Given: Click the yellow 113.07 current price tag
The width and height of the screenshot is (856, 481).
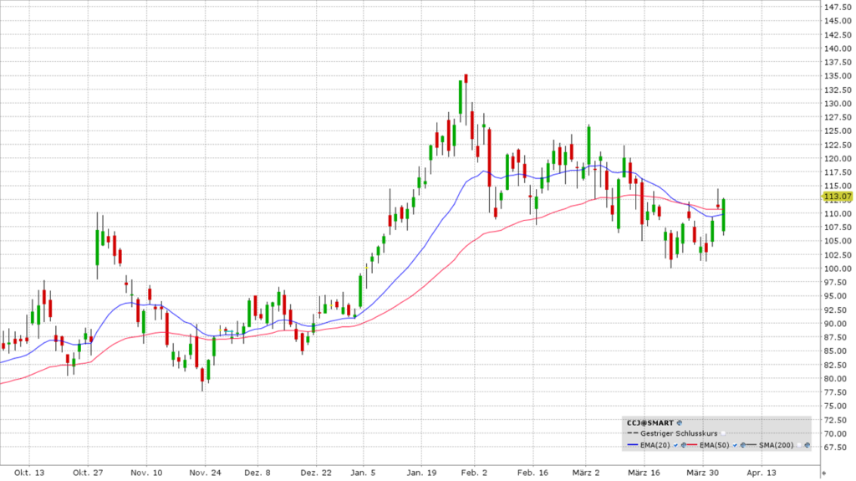Looking at the screenshot, I should pos(836,197).
